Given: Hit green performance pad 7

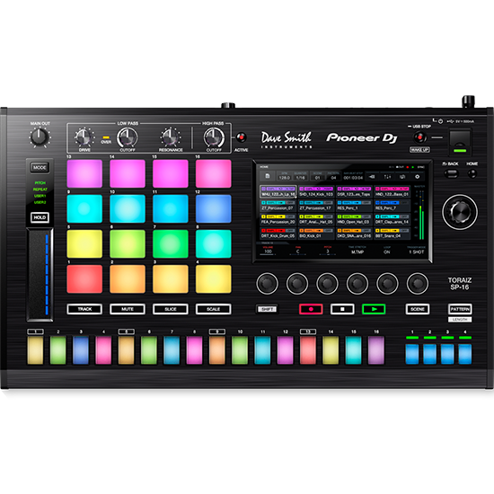Looking at the screenshot, I should (x=171, y=243).
